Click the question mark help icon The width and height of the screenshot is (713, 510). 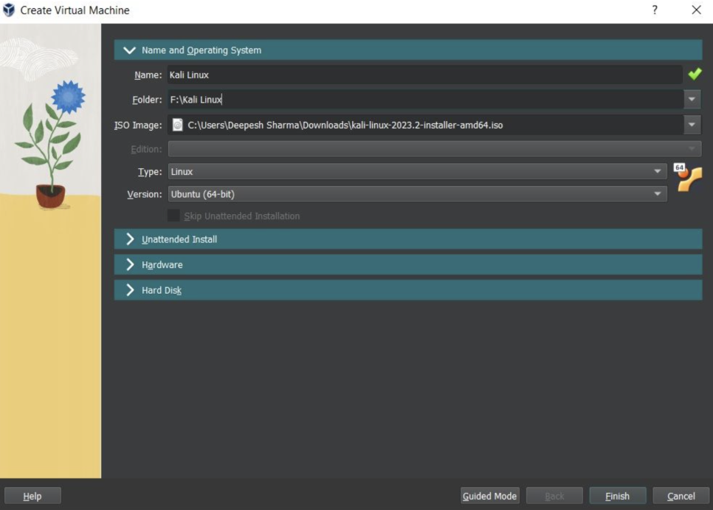(655, 10)
